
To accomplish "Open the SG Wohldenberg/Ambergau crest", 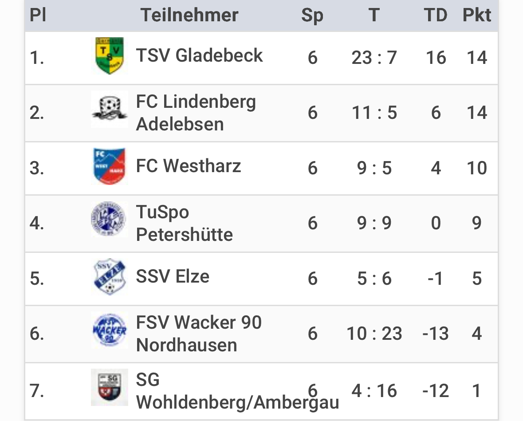I will pos(110,387).
